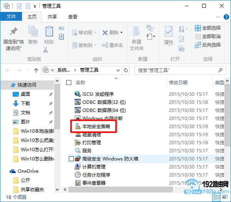Screen dimensions: 231x202
Task: Switch to large icons view button
Action: click(x=225, y=197)
